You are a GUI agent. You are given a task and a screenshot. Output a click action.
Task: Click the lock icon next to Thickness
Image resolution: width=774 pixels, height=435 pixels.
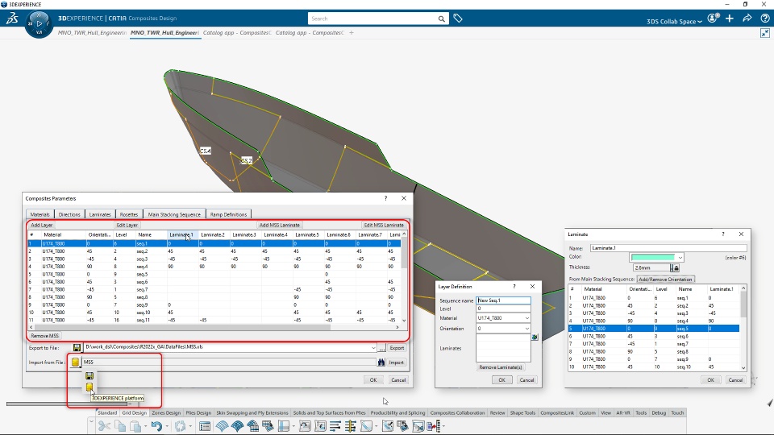click(x=676, y=267)
